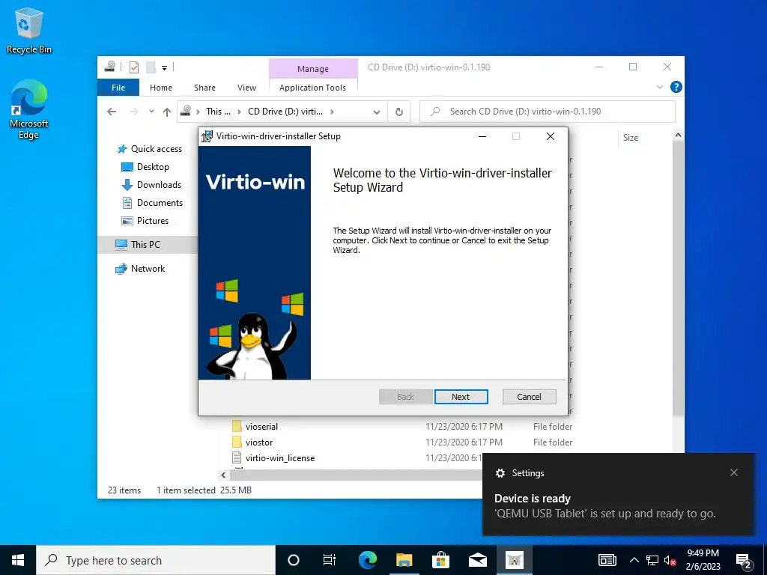
Task: Open the Windows Start menu
Action: (x=18, y=560)
